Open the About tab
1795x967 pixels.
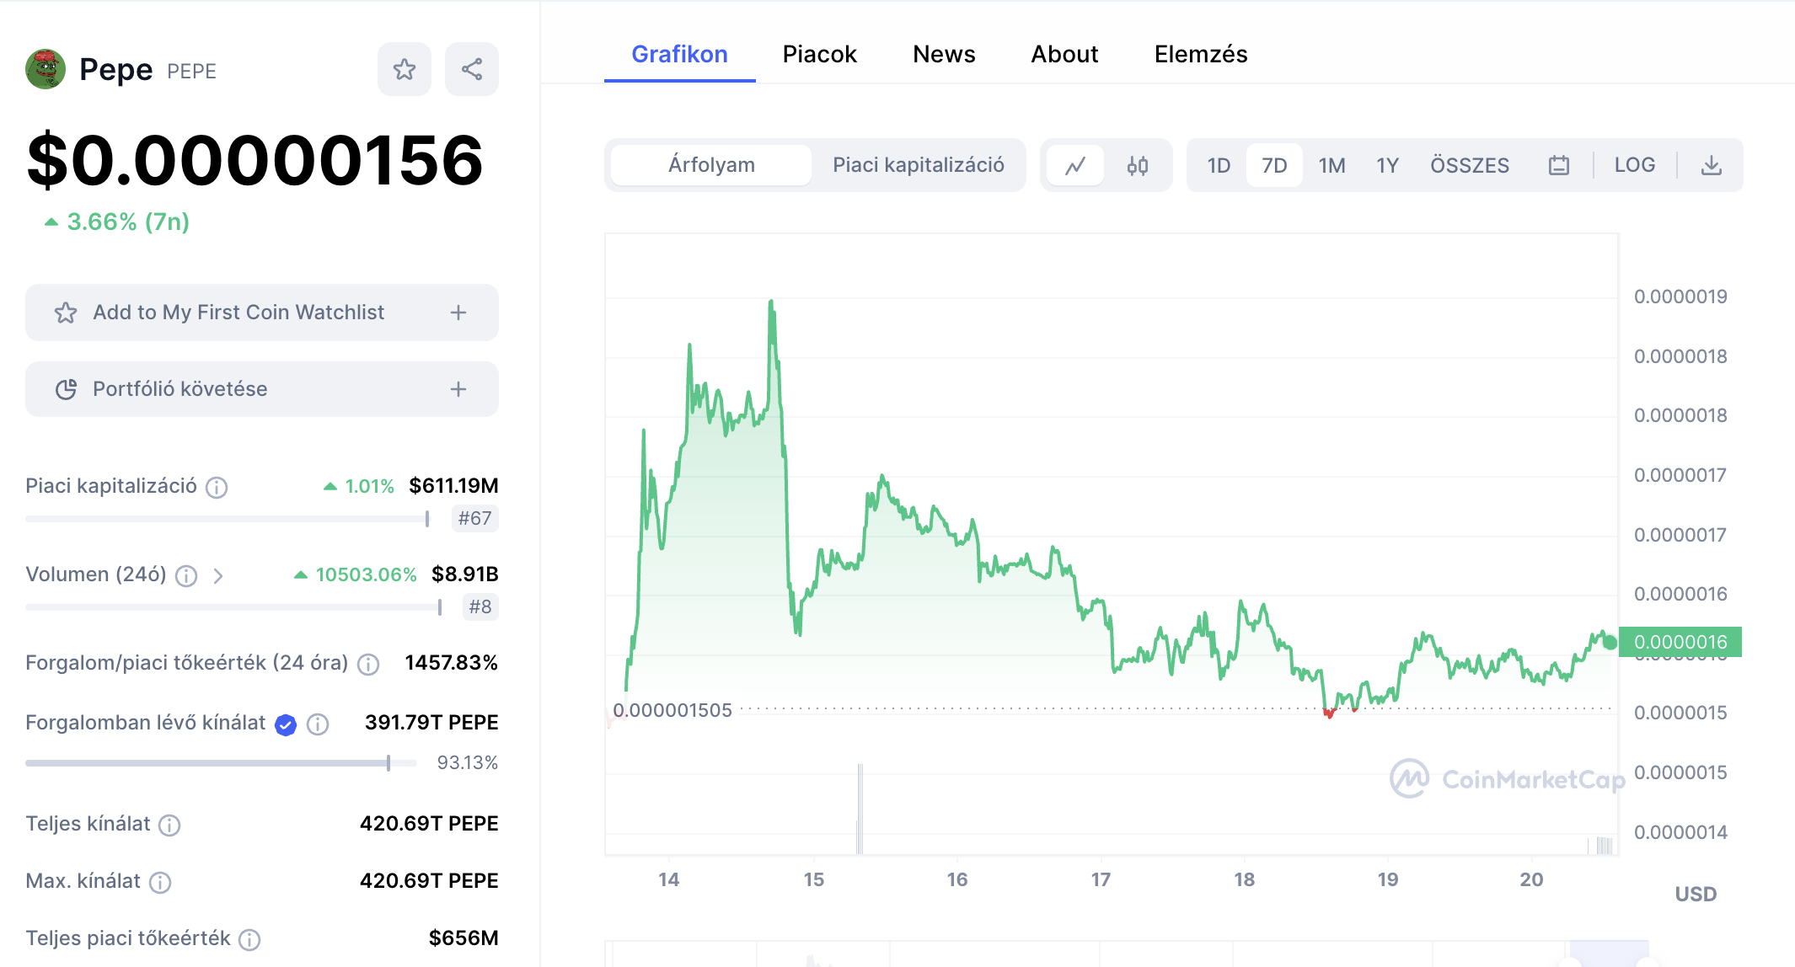pos(1064,54)
